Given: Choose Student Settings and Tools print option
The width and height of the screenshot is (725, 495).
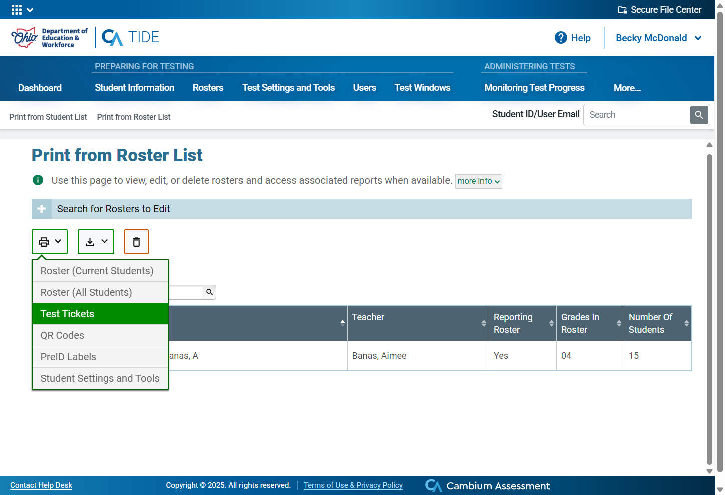Looking at the screenshot, I should (100, 378).
